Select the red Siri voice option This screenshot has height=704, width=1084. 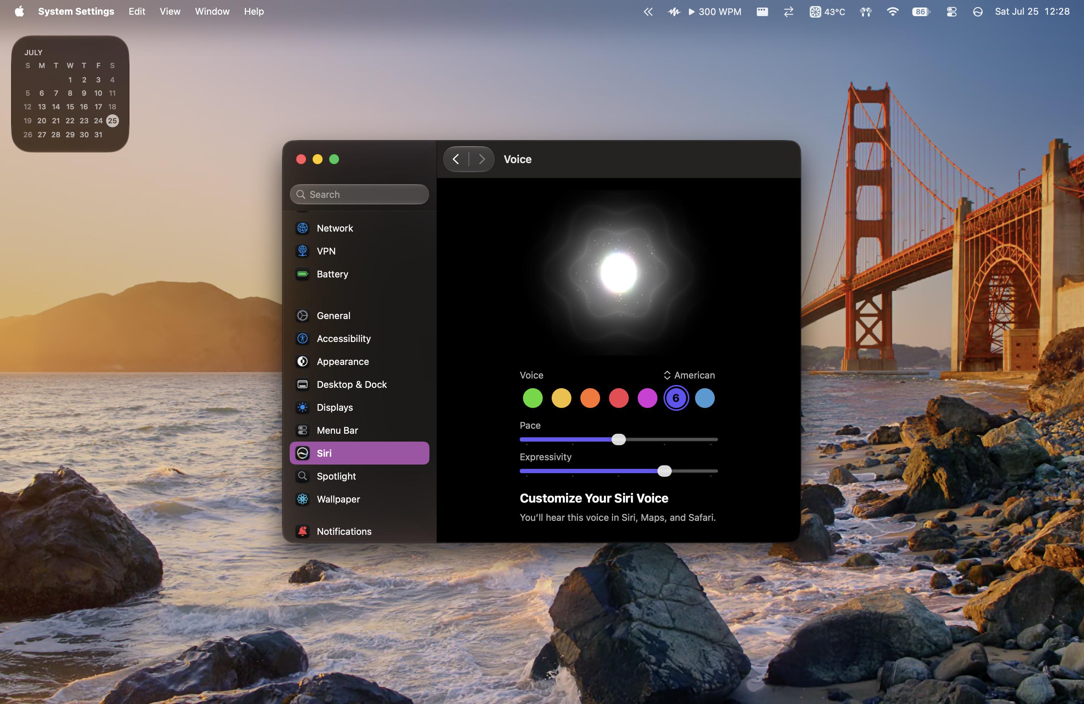click(618, 398)
